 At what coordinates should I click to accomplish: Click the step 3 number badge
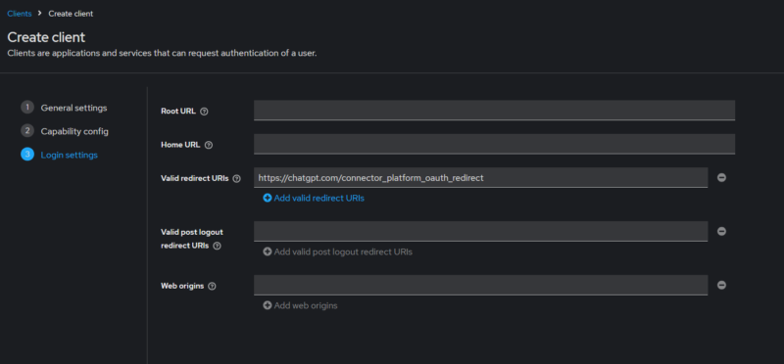(27, 155)
